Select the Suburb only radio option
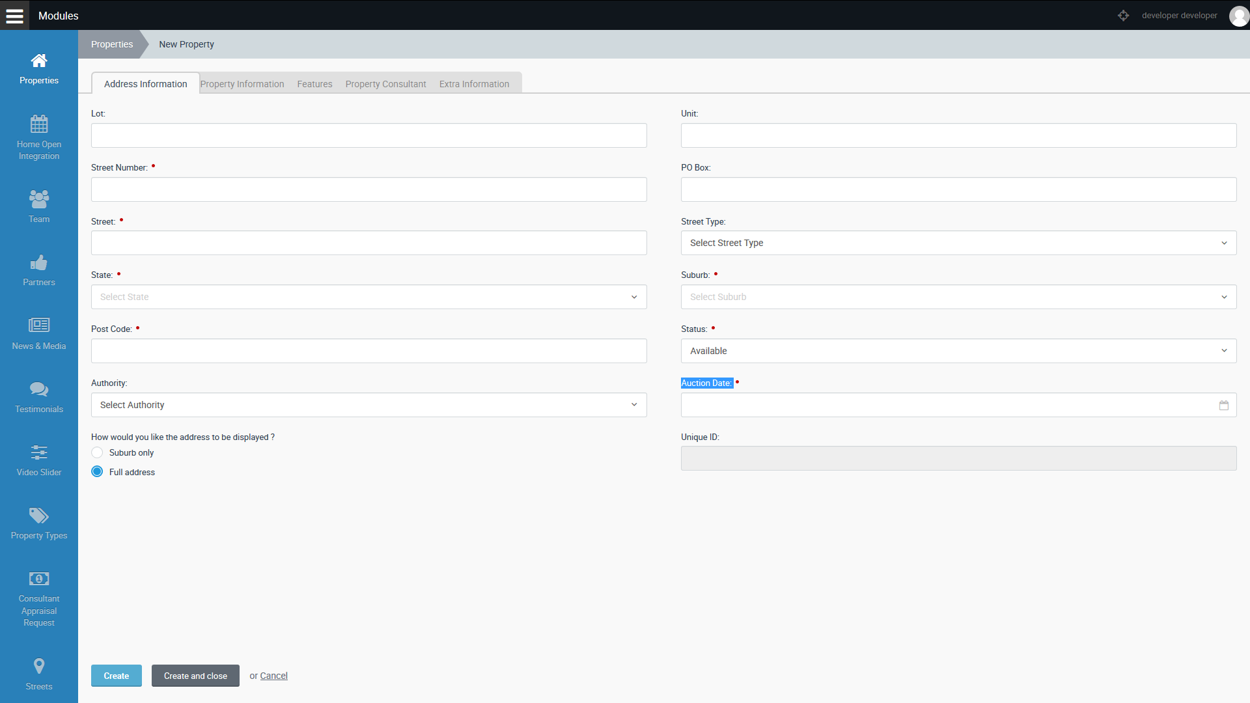The image size is (1250, 703). (x=97, y=452)
